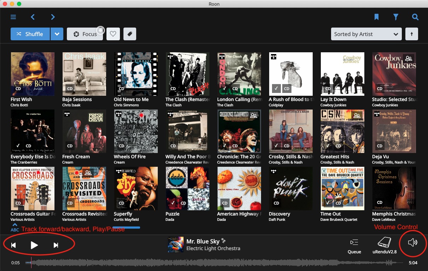Expand the Shuffle dropdown arrow

(57, 34)
